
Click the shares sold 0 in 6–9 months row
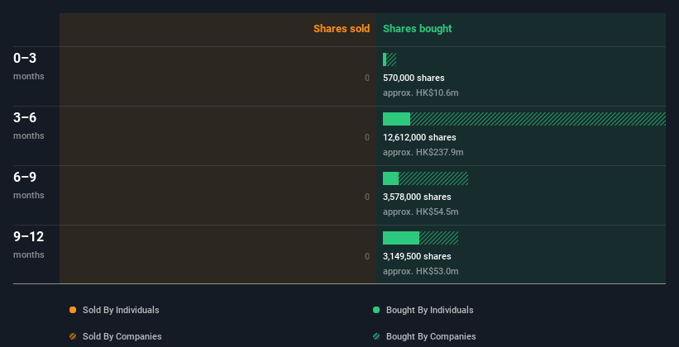pos(367,197)
